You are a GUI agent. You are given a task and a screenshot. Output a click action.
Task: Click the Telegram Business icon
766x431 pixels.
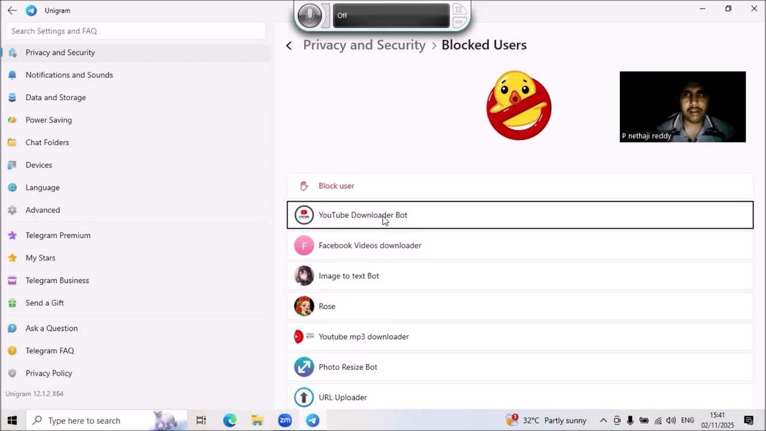click(12, 280)
